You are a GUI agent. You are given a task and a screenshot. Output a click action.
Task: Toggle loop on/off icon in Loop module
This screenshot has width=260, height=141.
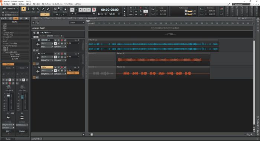153,9
